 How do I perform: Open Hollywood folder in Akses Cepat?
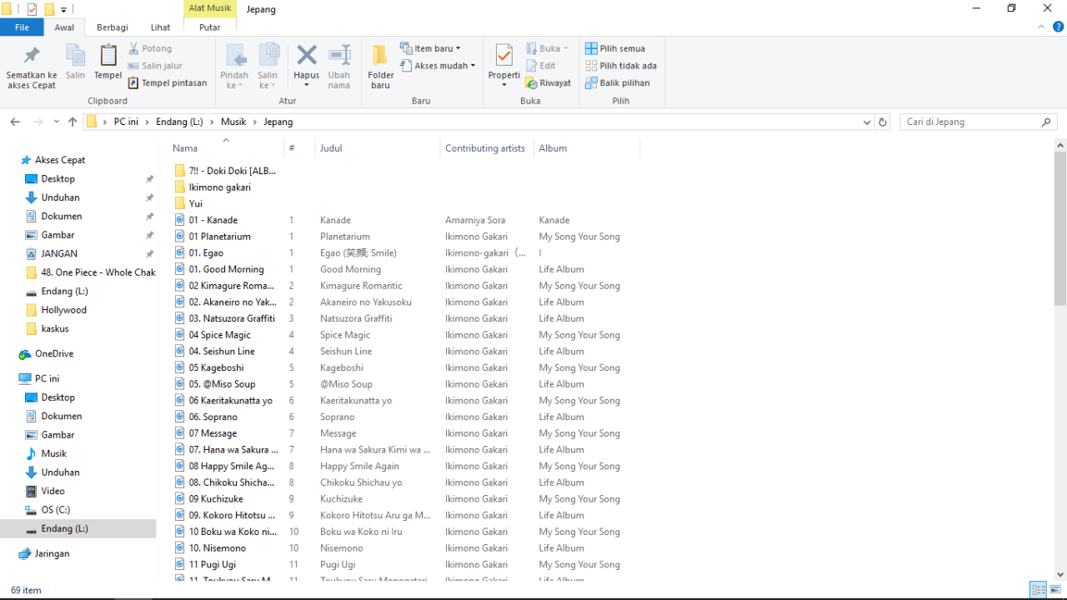click(x=64, y=310)
